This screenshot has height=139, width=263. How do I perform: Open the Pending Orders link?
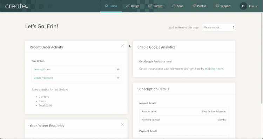click(42, 69)
